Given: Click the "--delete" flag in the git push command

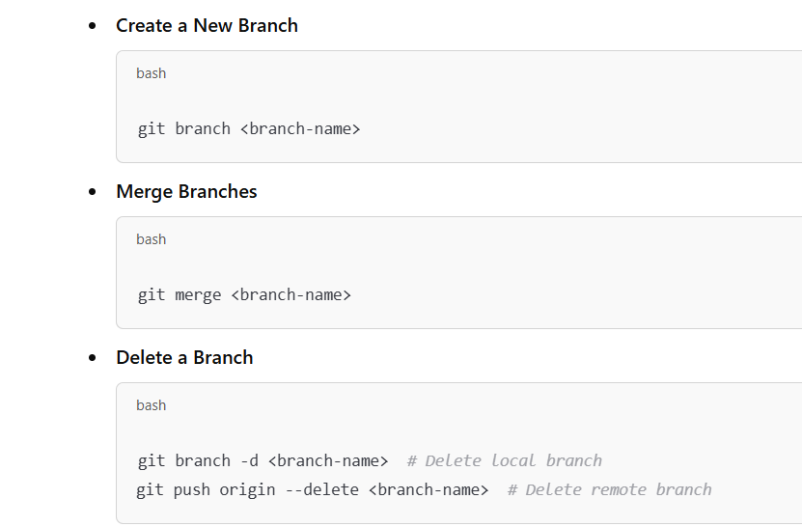Looking at the screenshot, I should click(x=321, y=489).
